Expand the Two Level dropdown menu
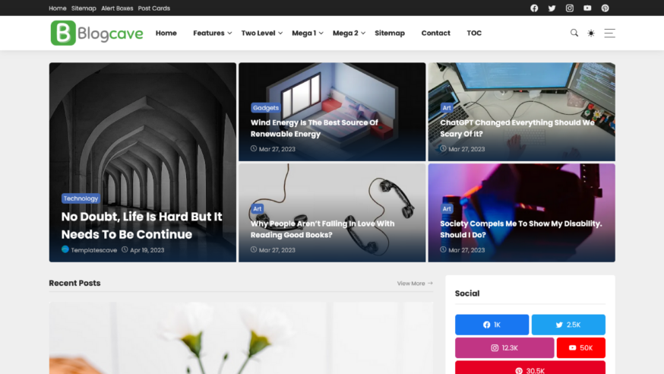Screen dimensions: 664x374 261,33
